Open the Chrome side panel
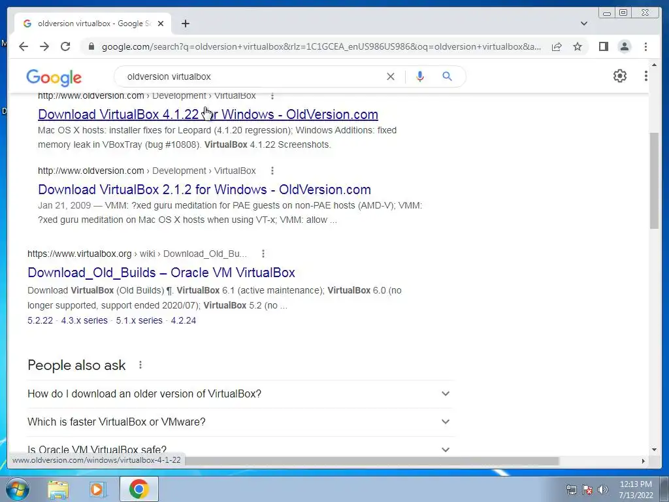This screenshot has height=502, width=669. click(603, 46)
